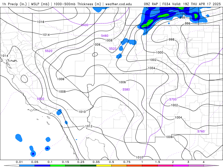Click the 1014 label beside the 1016 isobar
The width and height of the screenshot is (223, 167).
[x=46, y=35]
